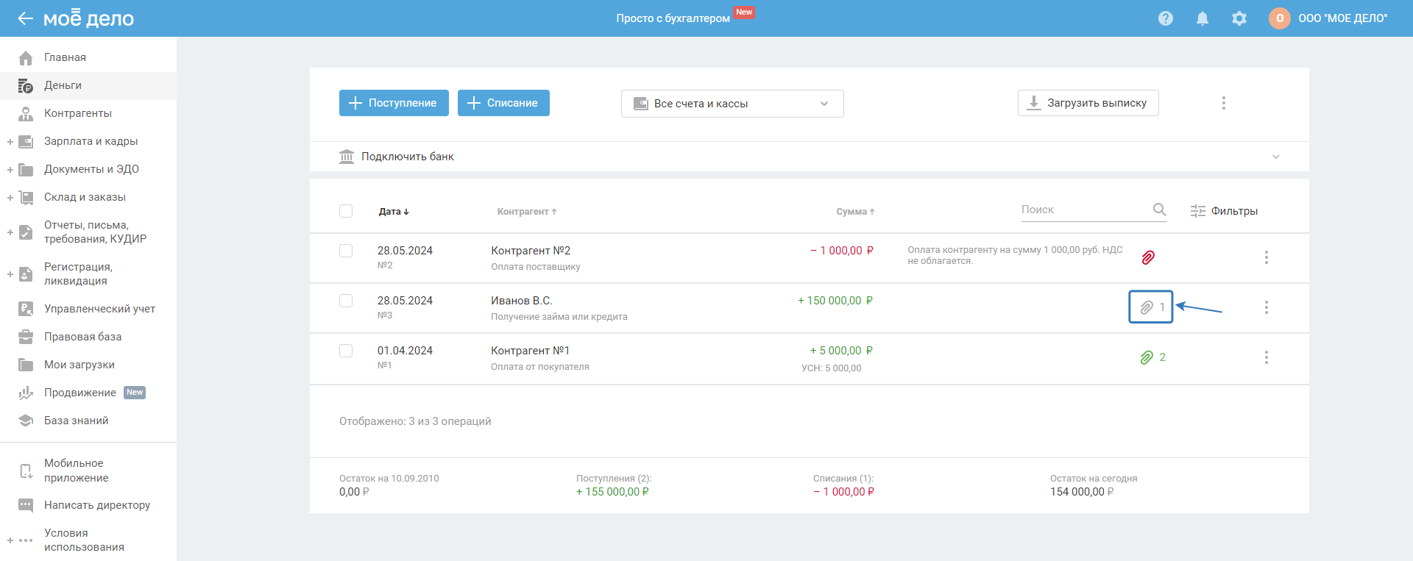Open the Фильтры panel
The width and height of the screenshot is (1413, 561).
click(x=1224, y=211)
